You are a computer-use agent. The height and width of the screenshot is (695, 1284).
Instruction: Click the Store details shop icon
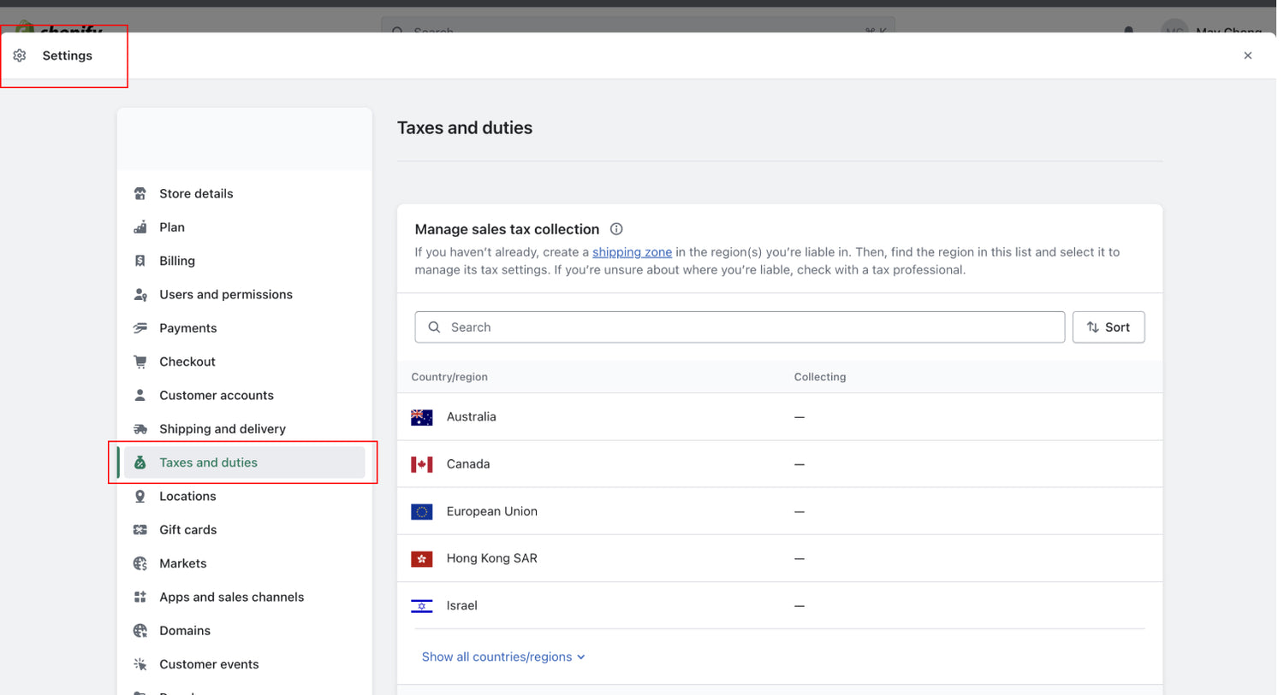point(140,194)
